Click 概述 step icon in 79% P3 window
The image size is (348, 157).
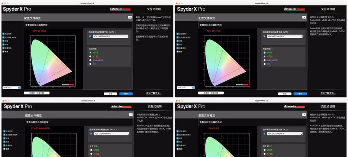(178, 149)
